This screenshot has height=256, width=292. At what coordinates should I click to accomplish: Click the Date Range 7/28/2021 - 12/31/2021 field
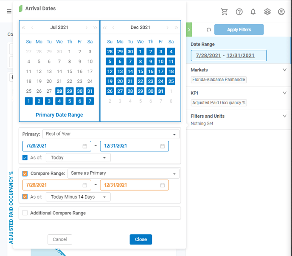(229, 55)
